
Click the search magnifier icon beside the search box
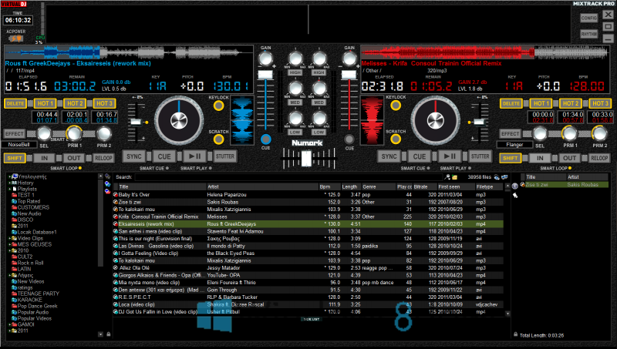(x=447, y=177)
